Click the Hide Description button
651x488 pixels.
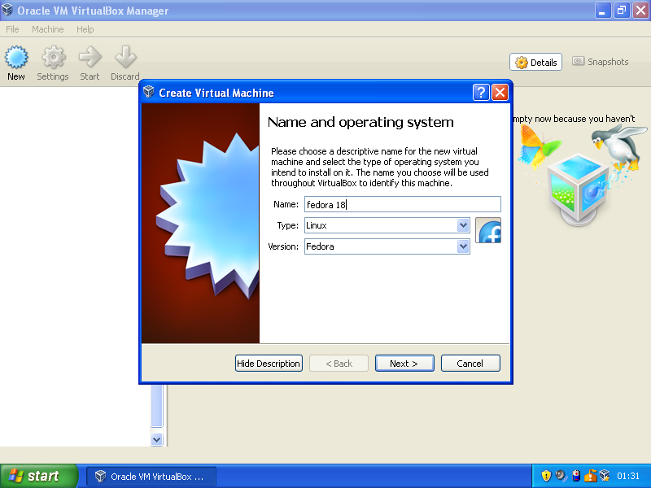pyautogui.click(x=269, y=364)
